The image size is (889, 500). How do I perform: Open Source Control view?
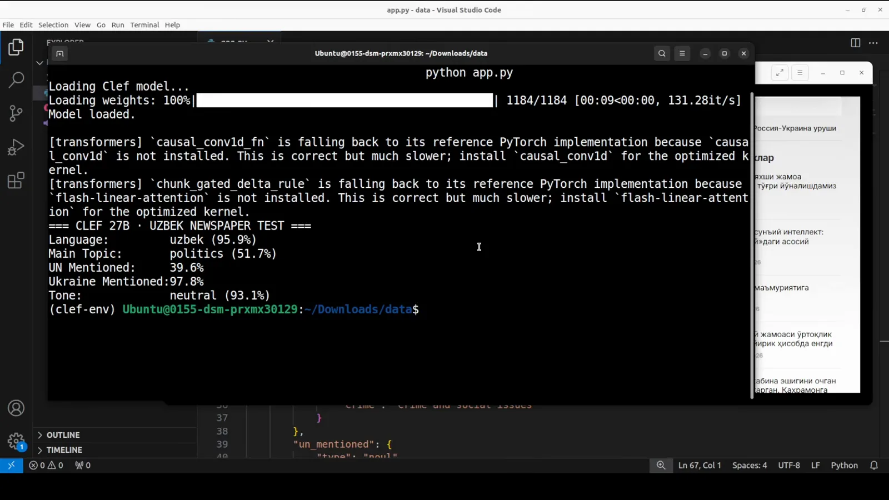click(x=16, y=113)
